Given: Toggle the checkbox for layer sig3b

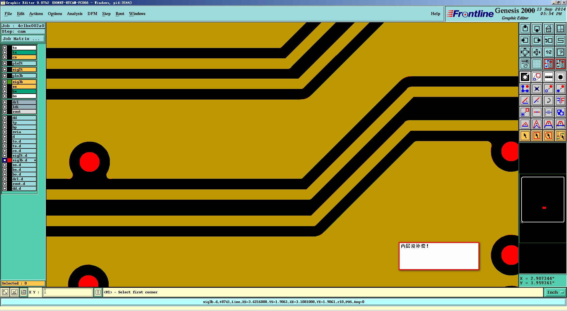Looking at the screenshot, I should (x=5, y=82).
